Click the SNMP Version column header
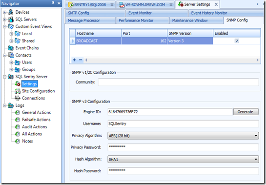Screen dimensions: 266x185 click(190, 33)
